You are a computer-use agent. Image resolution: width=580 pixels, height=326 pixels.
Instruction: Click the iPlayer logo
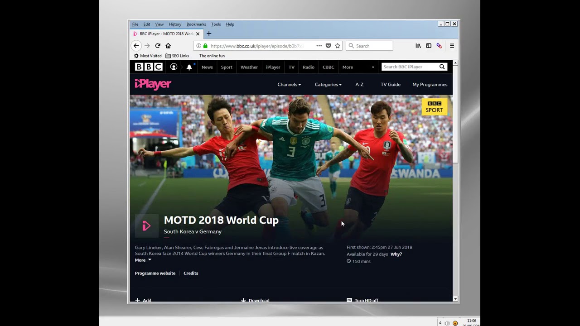(153, 84)
